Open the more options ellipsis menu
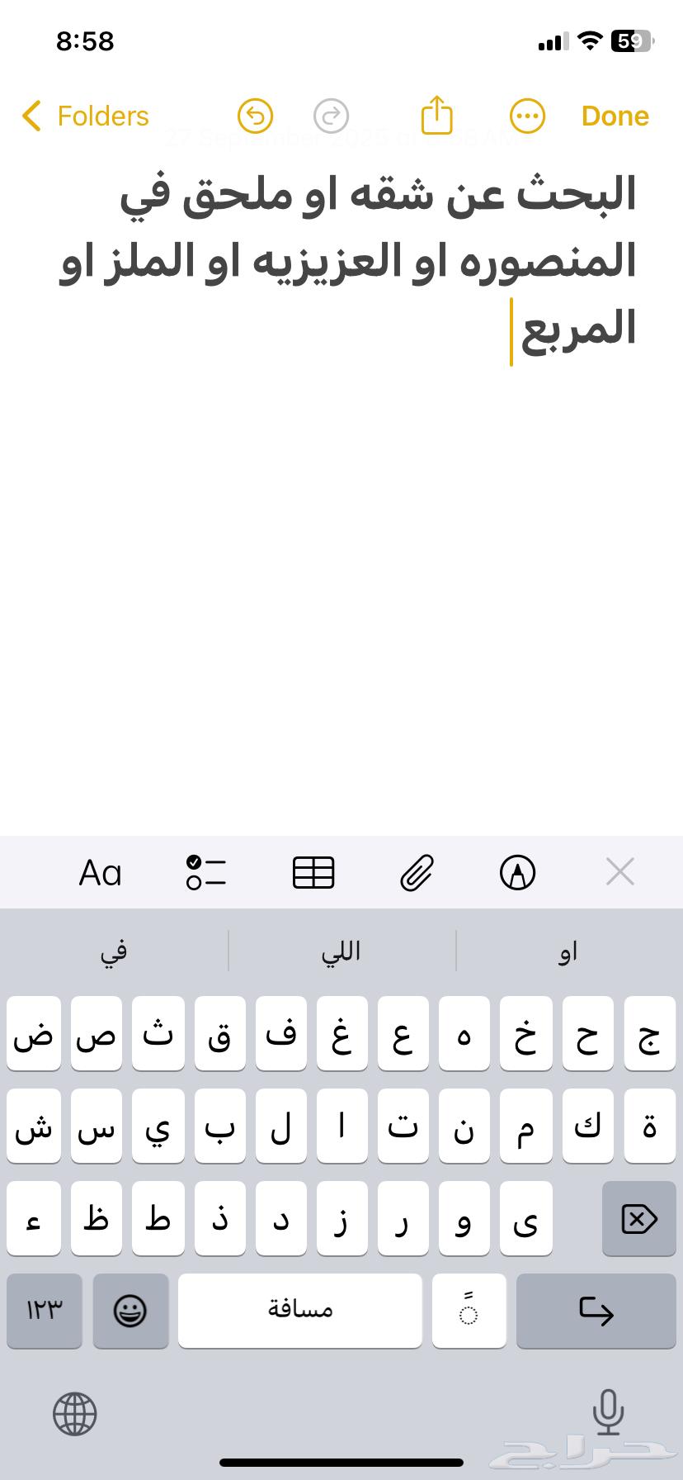This screenshot has height=1480, width=683. pos(527,116)
